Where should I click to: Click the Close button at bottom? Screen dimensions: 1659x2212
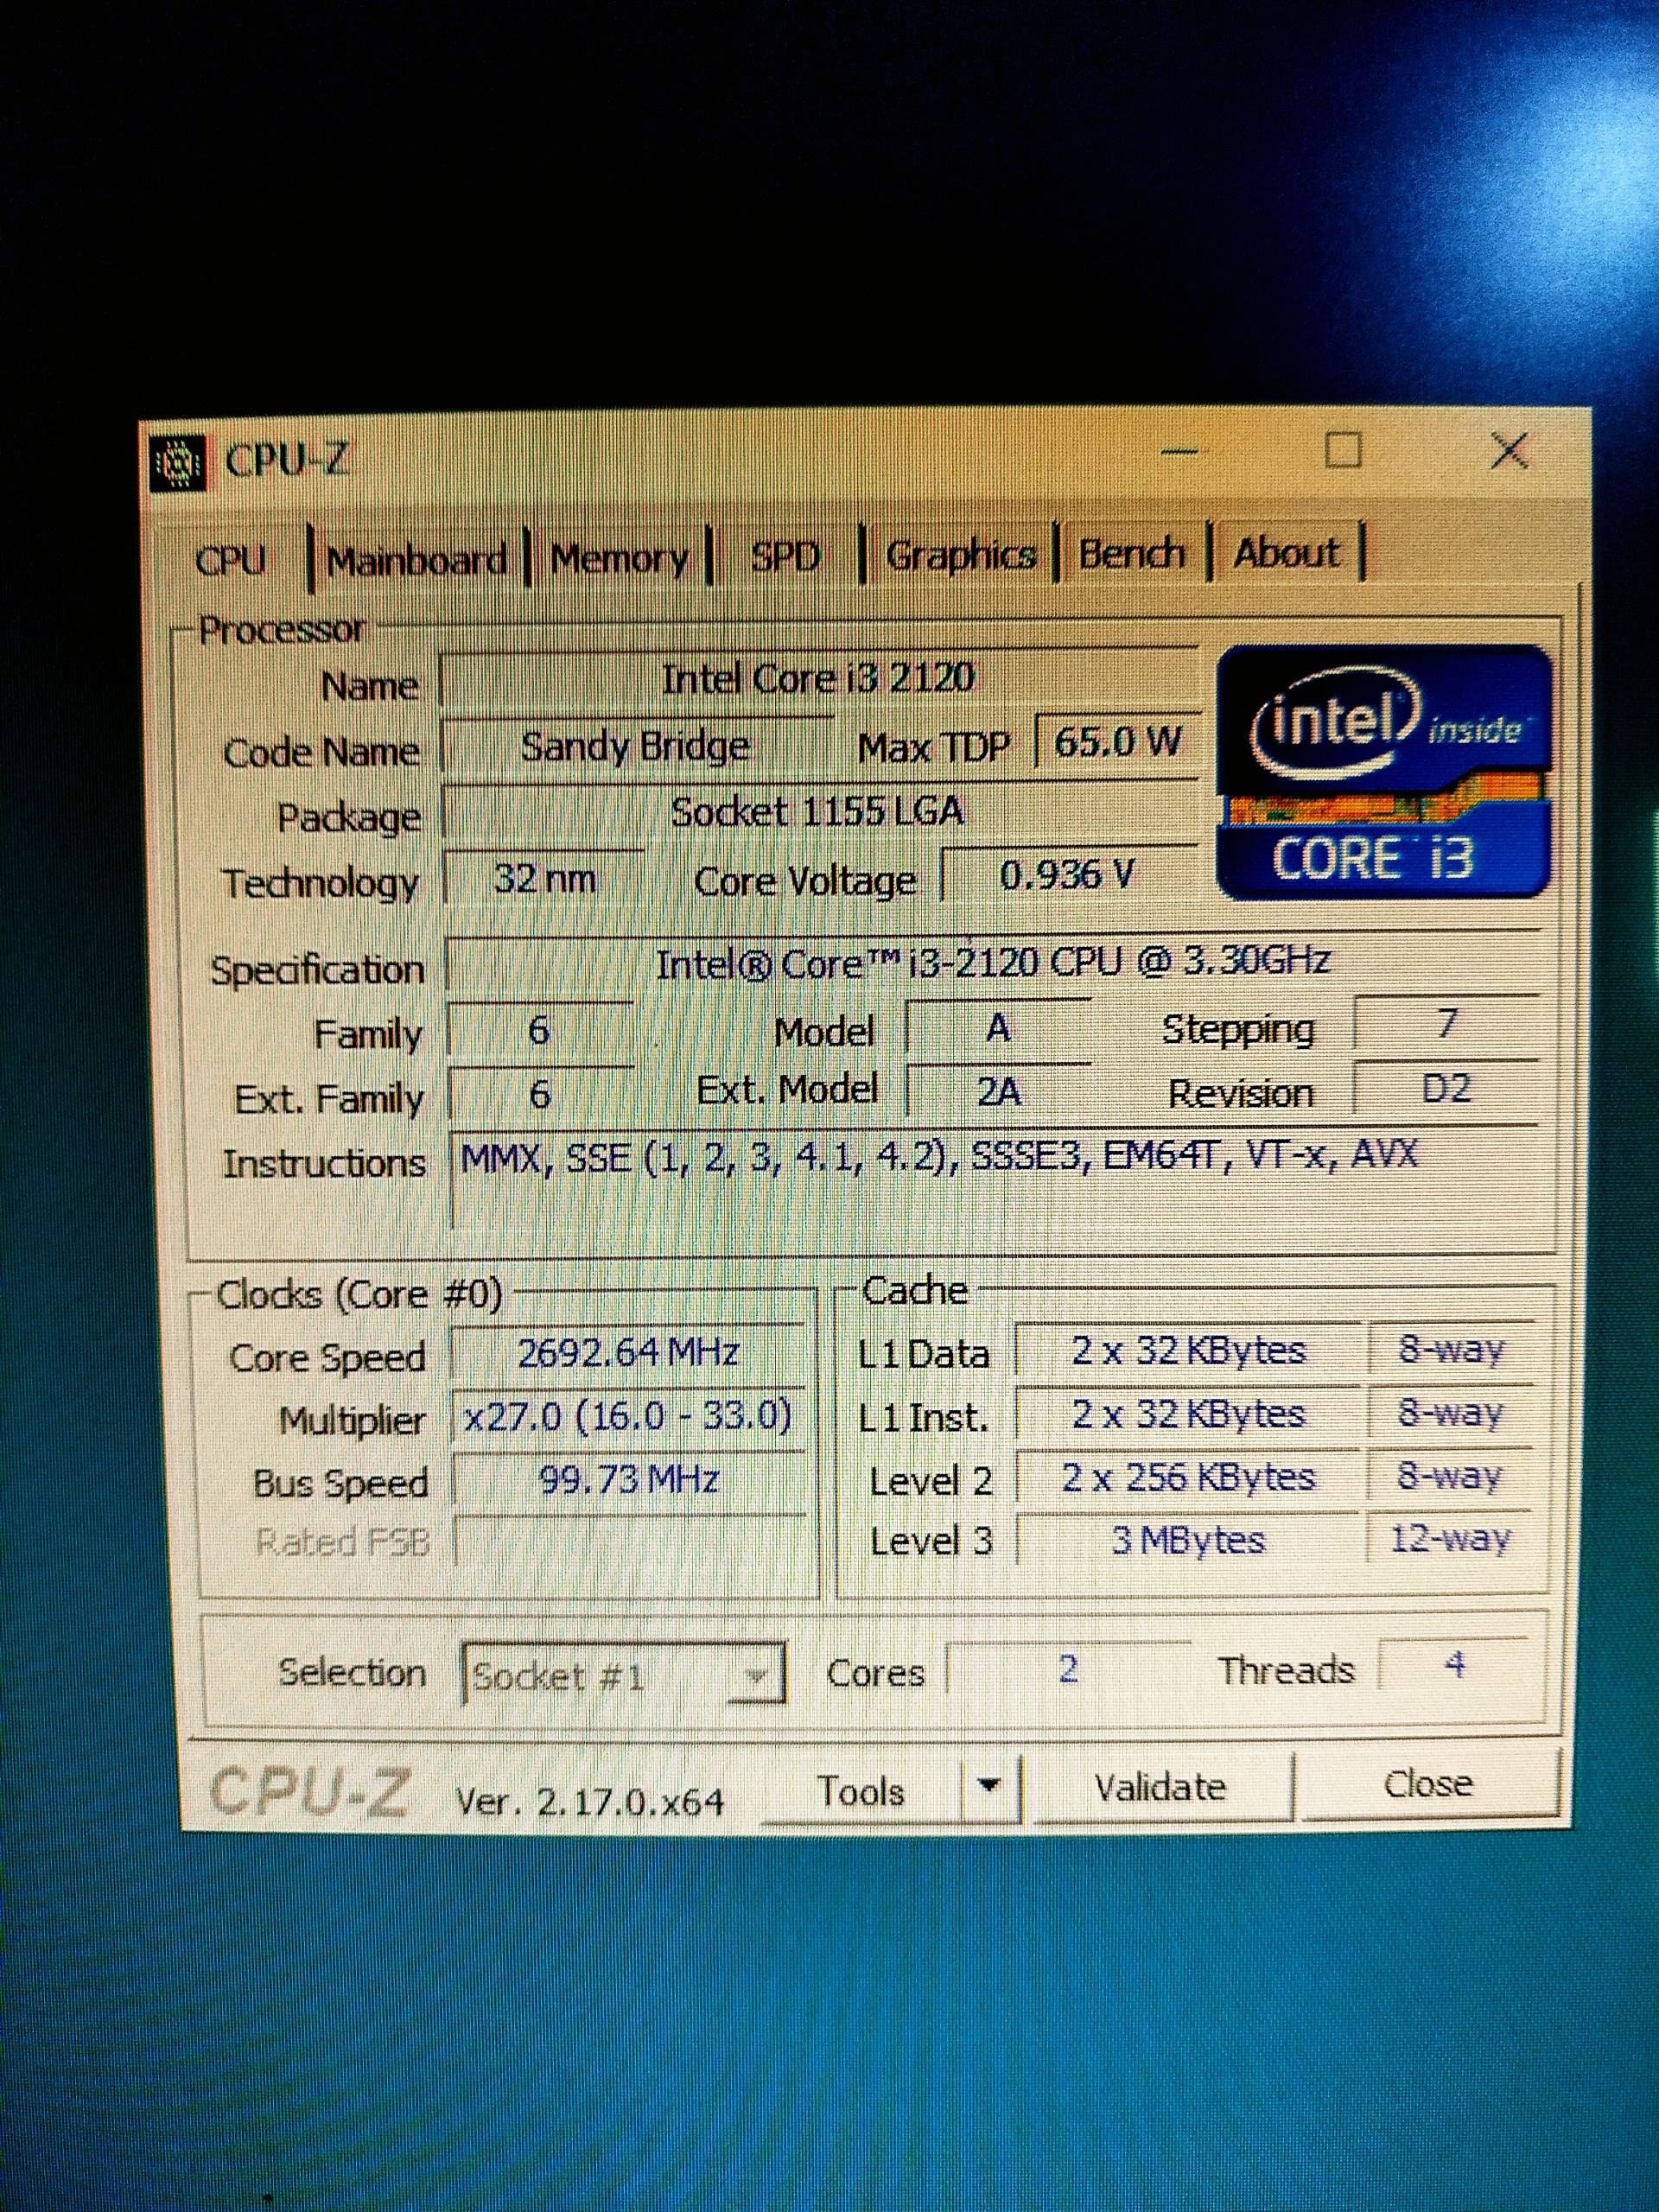pos(1427,1784)
